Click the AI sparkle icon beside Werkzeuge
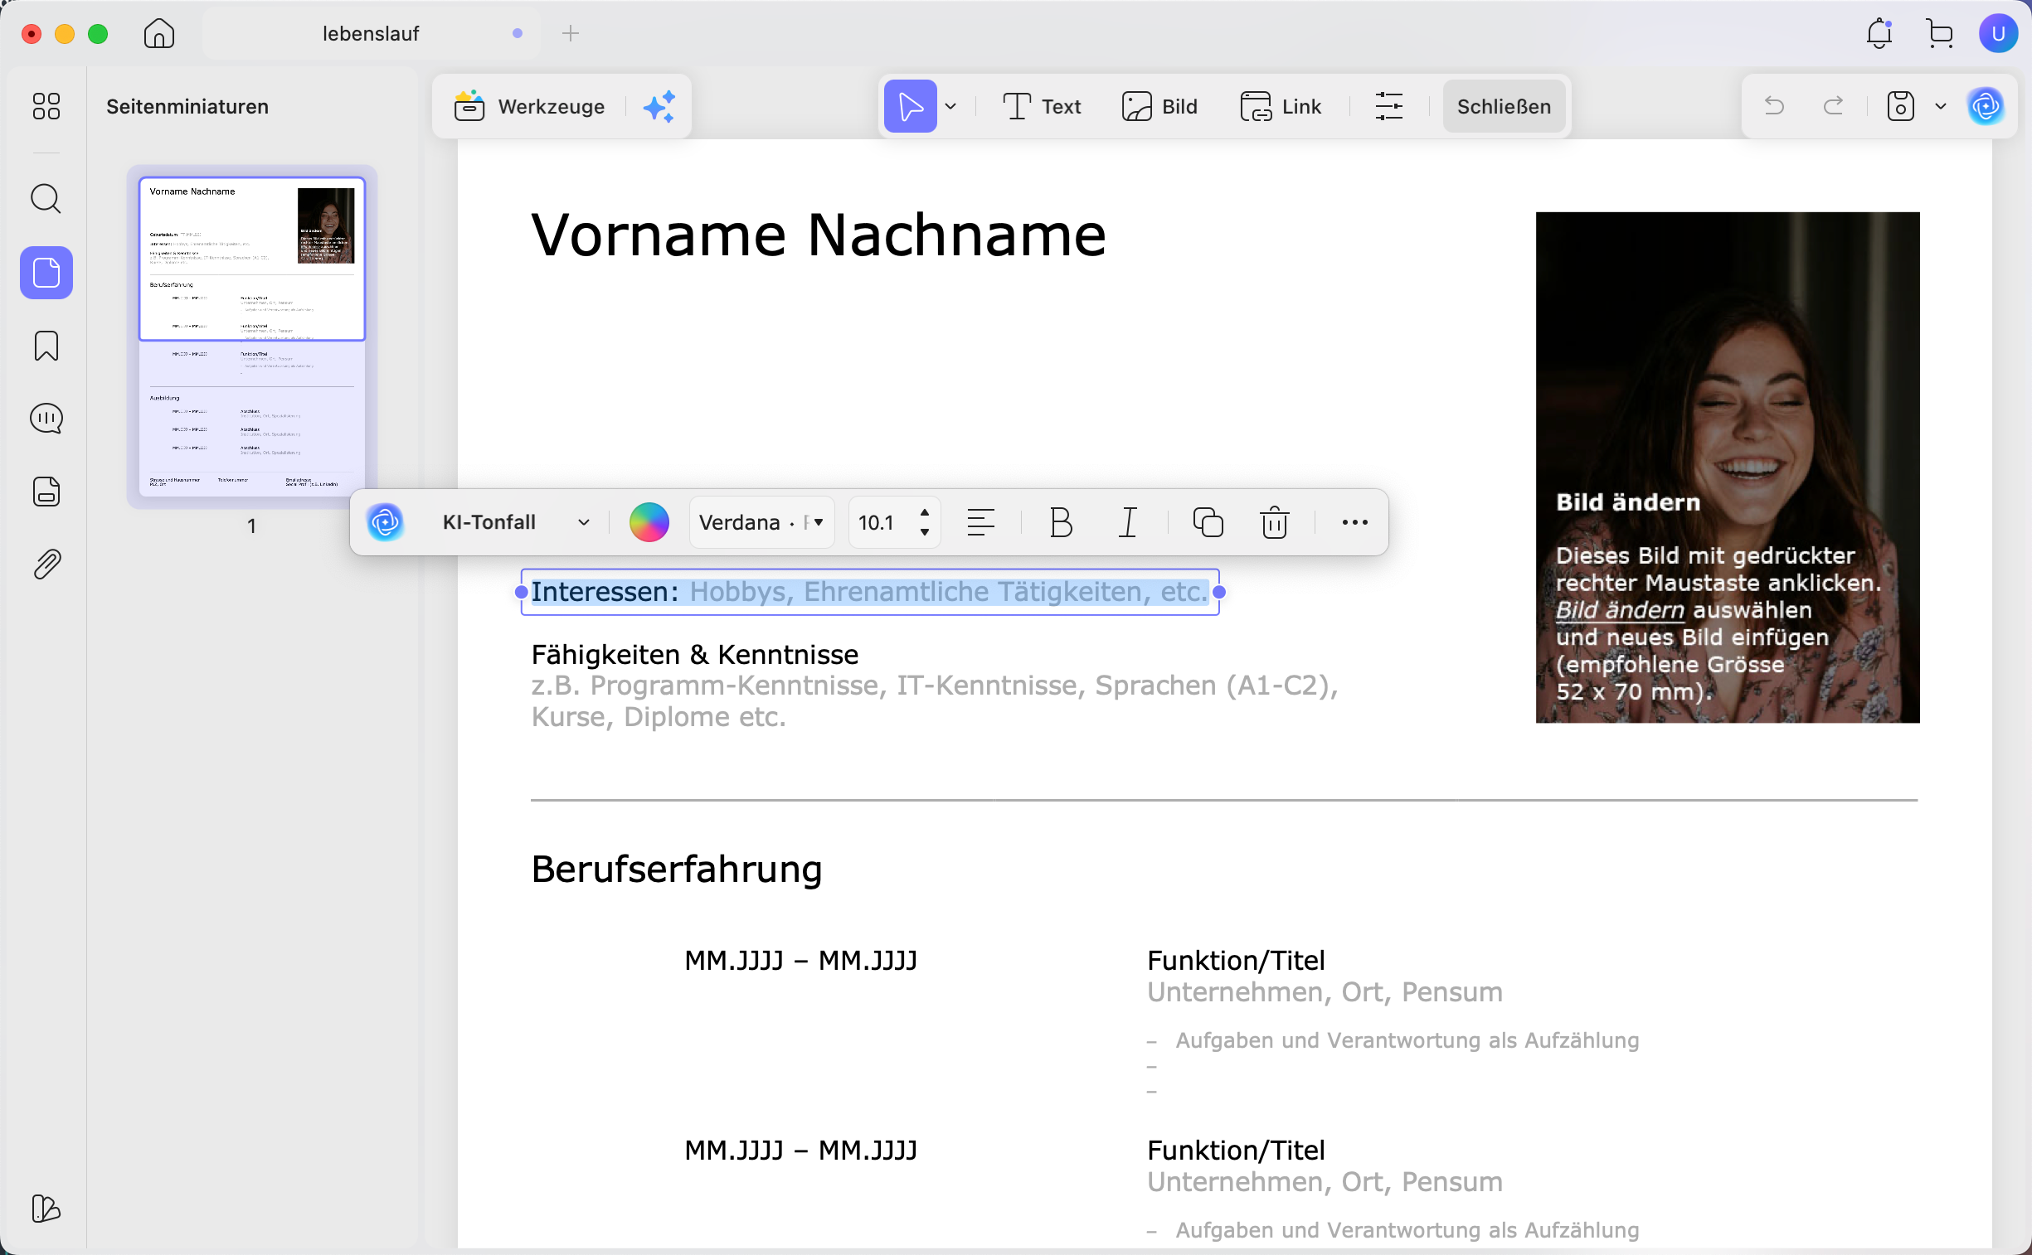Screen dimensions: 2032x1255 pyautogui.click(x=659, y=106)
